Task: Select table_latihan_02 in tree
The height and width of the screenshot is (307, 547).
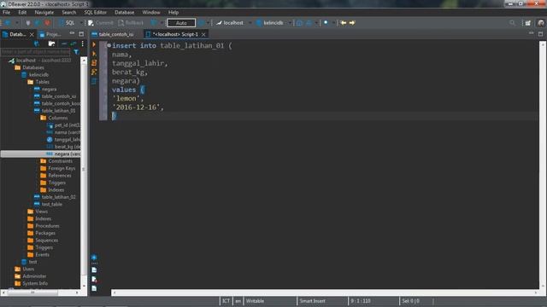Action: point(55,197)
